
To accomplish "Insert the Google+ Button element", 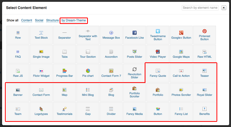I will [x=181, y=35].
